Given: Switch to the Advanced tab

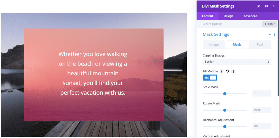Looking at the screenshot, I should point(250,16).
